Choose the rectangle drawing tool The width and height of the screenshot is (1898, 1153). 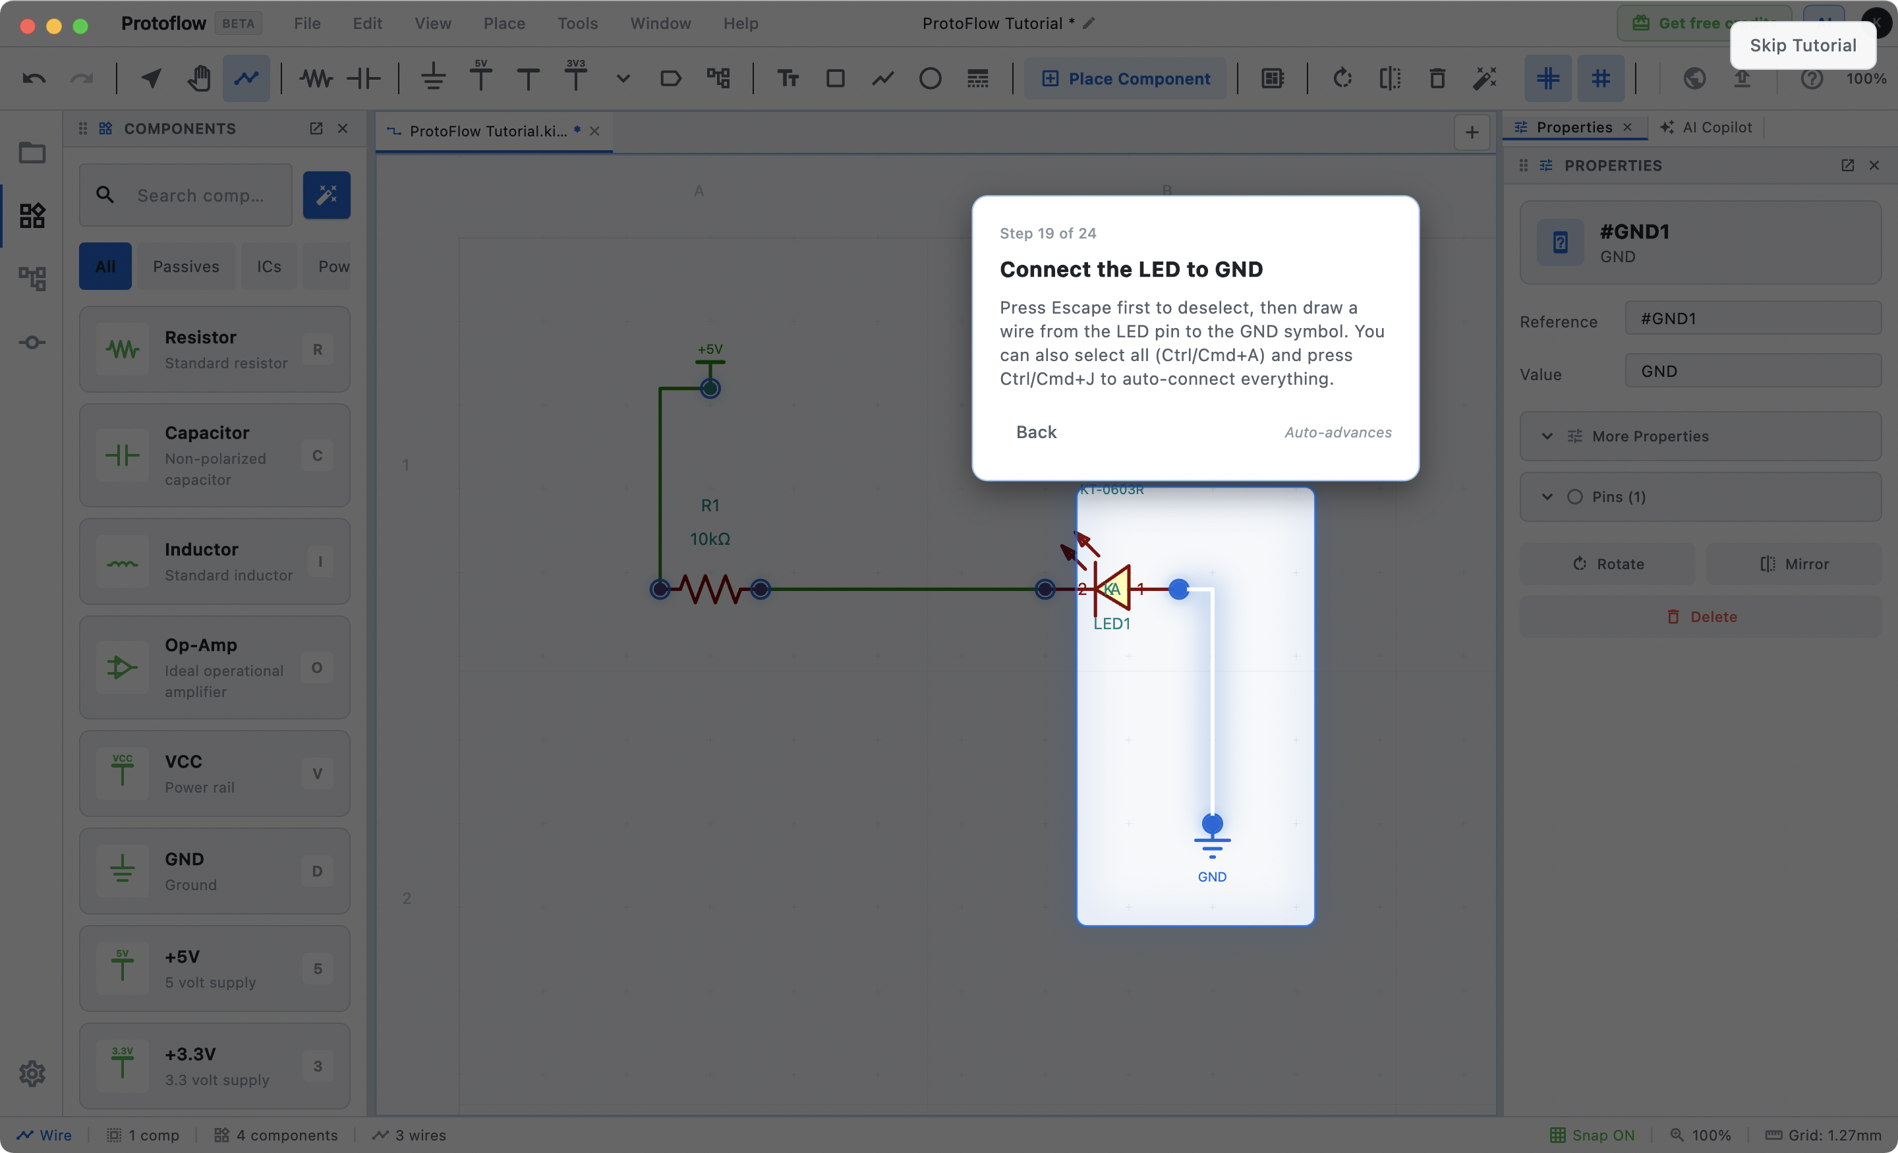coord(836,78)
